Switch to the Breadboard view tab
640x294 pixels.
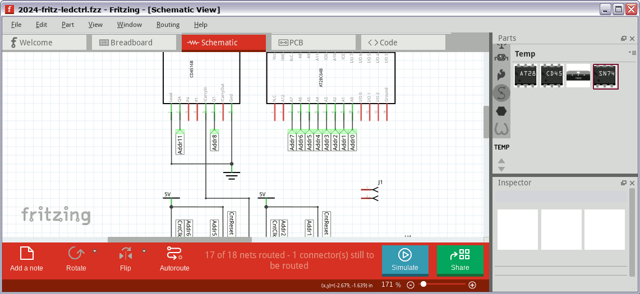tap(134, 43)
